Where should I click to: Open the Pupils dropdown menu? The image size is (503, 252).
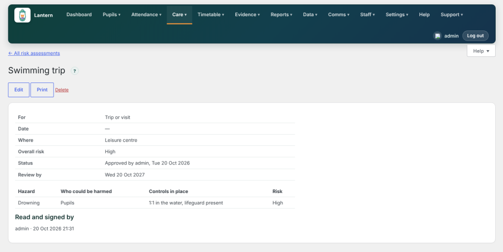pos(112,15)
